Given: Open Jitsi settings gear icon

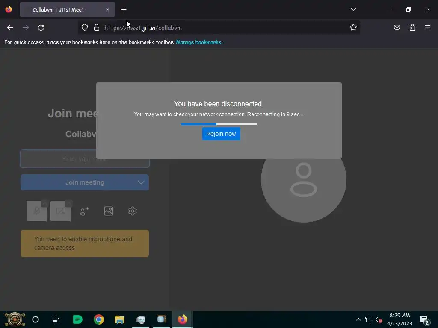Looking at the screenshot, I should point(133,211).
